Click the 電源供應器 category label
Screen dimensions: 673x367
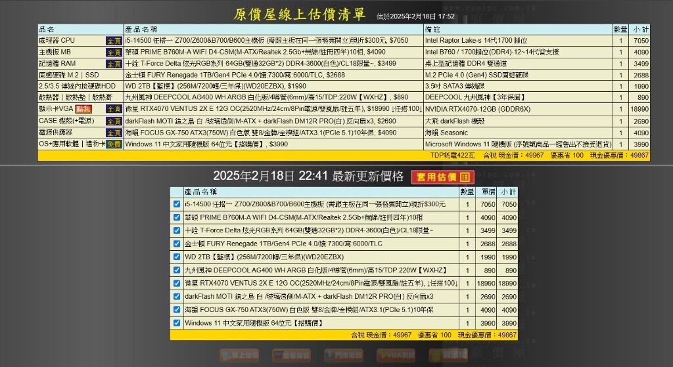tap(55, 133)
